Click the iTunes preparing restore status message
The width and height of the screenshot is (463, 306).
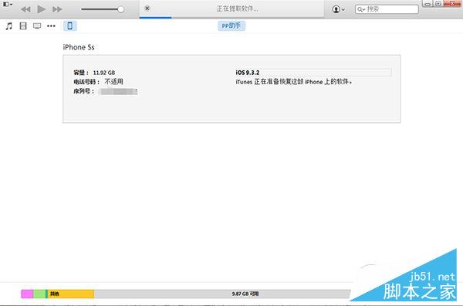coord(294,82)
